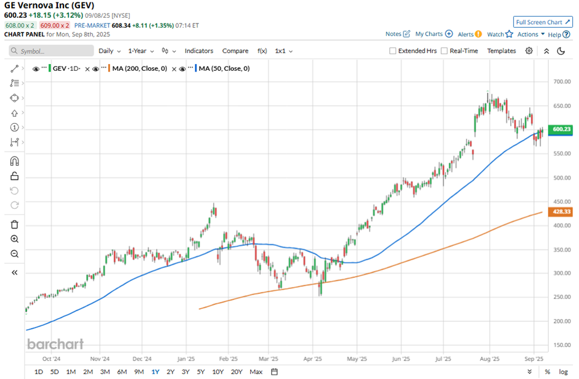The width and height of the screenshot is (579, 379).
Task: Select the 3M time range
Action: click(105, 372)
